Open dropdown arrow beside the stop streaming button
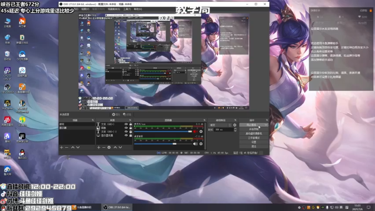 (266, 125)
